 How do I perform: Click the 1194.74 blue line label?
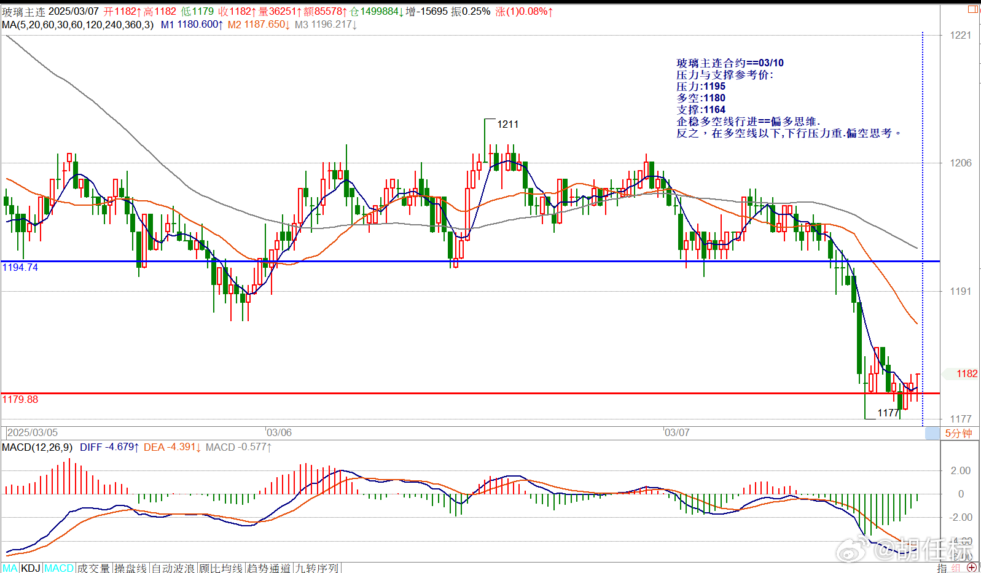click(20, 268)
